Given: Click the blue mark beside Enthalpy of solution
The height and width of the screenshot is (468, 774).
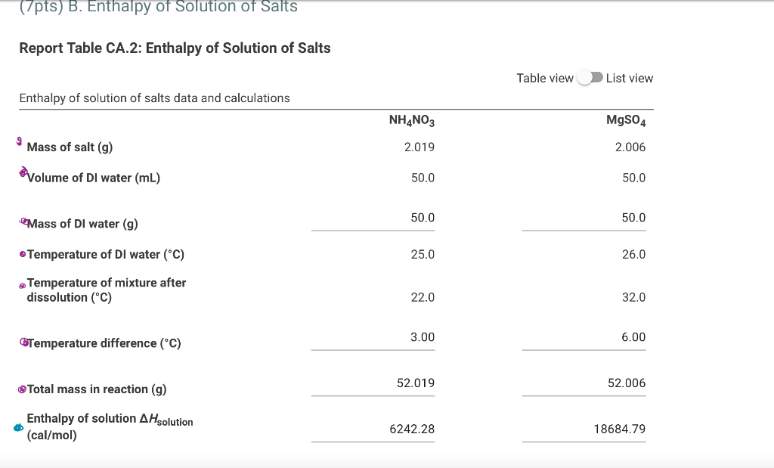Looking at the screenshot, I should [18, 427].
